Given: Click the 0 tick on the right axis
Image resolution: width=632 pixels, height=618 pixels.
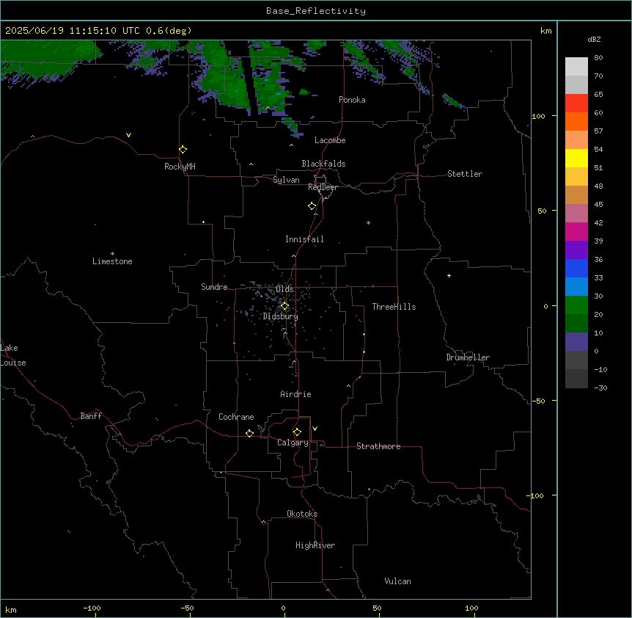Looking at the screenshot, I should click(545, 306).
